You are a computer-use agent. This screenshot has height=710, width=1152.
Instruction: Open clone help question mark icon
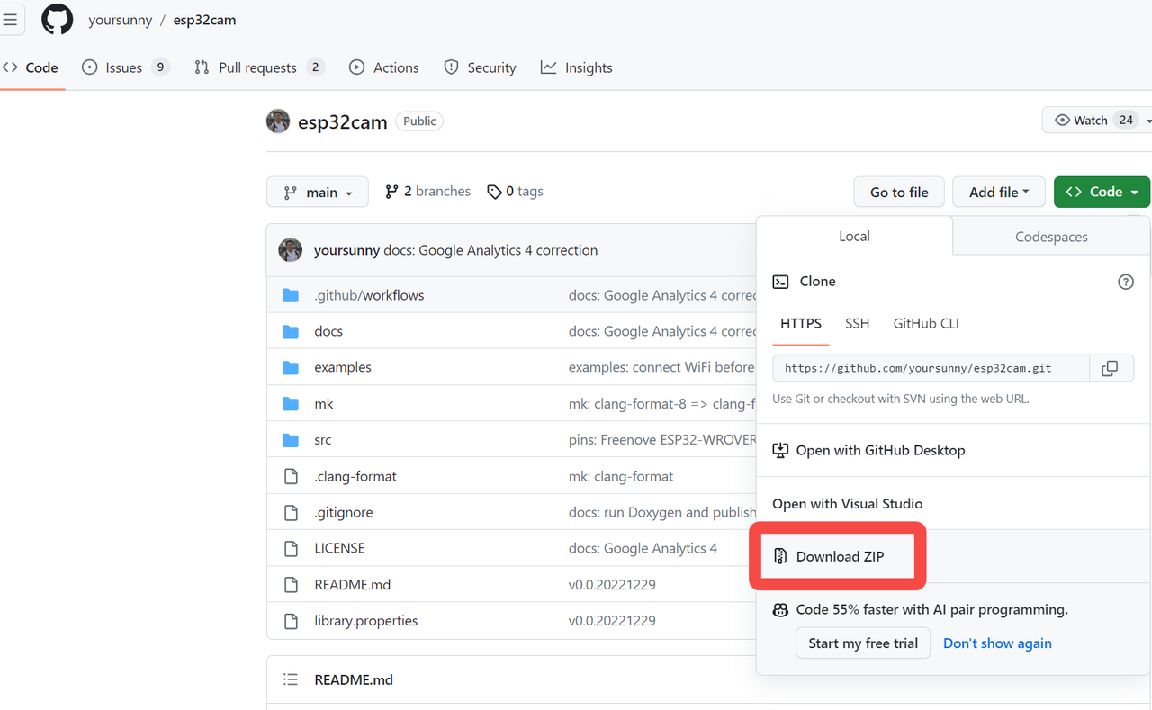[1125, 282]
